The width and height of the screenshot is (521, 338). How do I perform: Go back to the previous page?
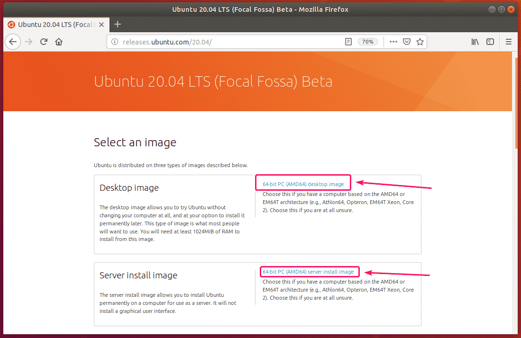click(x=13, y=42)
